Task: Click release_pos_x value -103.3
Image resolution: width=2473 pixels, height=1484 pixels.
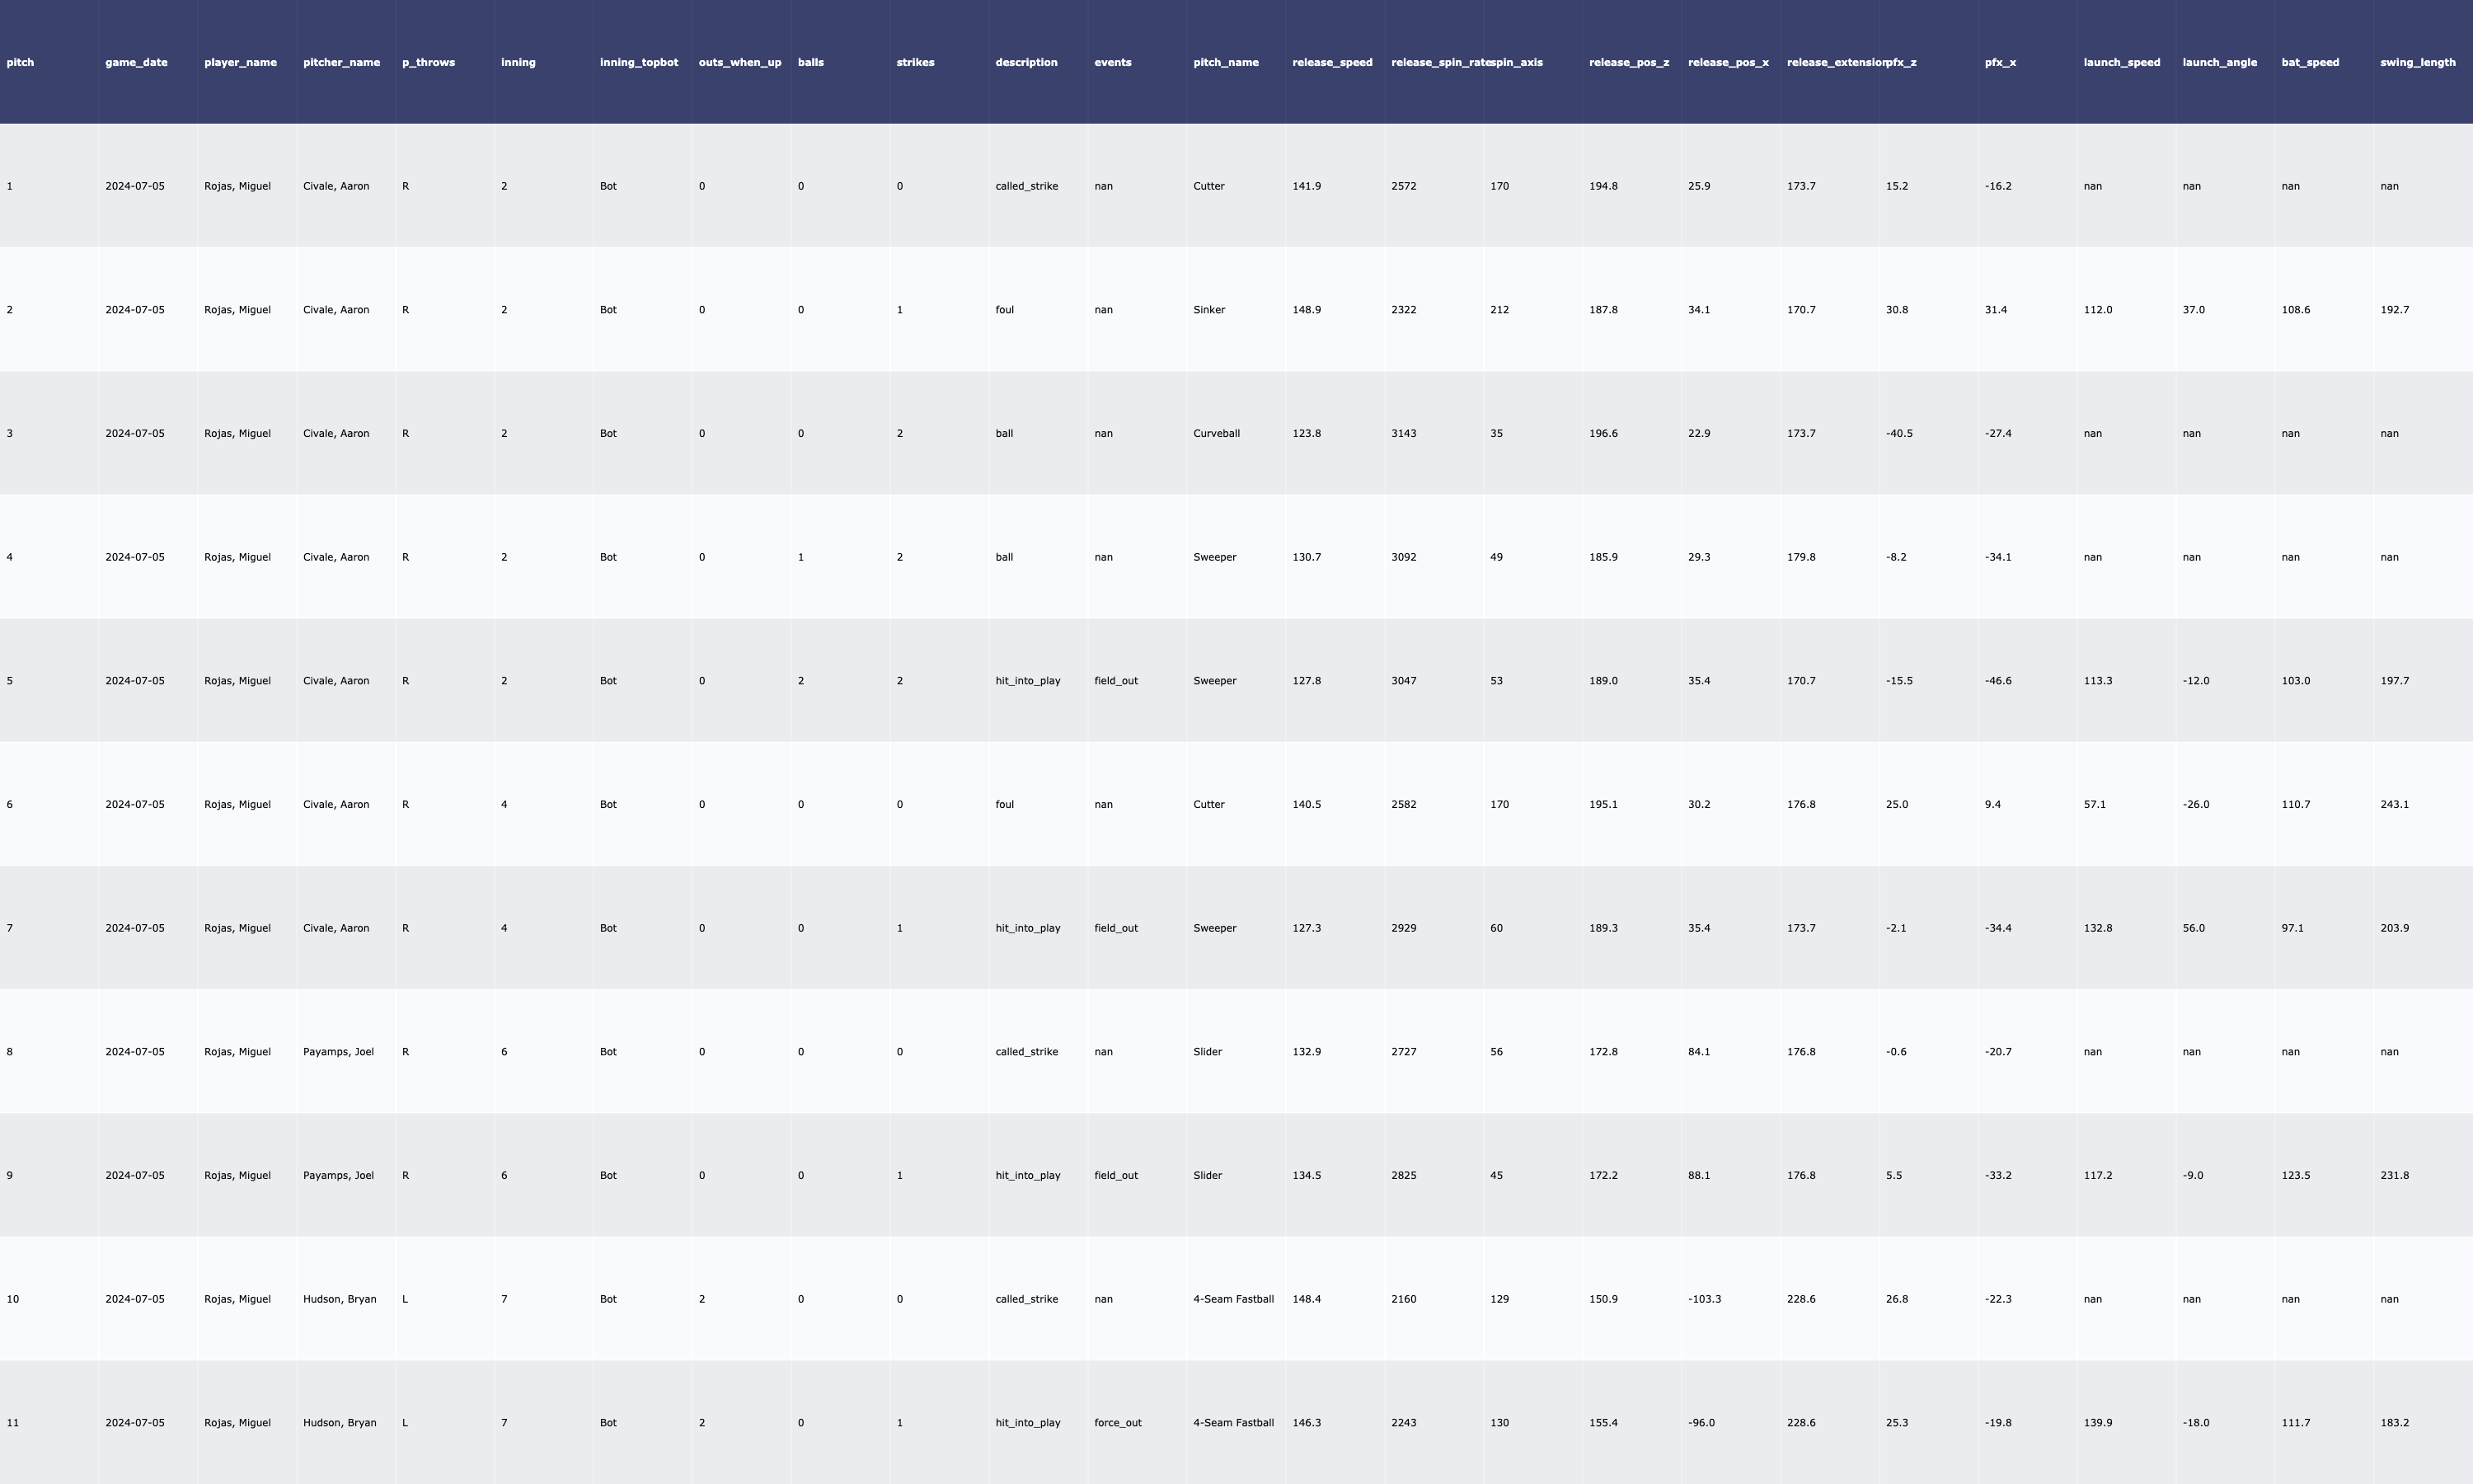Action: [1705, 1299]
